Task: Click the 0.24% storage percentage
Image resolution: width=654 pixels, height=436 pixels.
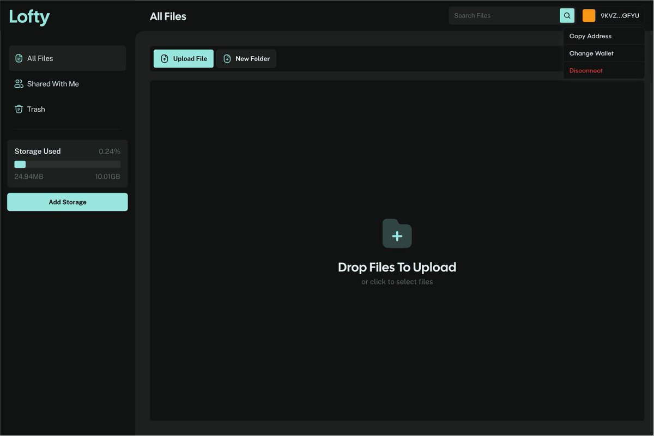Action: (x=110, y=152)
